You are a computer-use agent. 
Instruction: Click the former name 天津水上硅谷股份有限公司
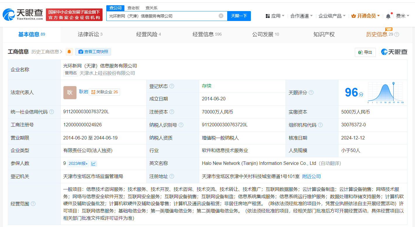107,73
